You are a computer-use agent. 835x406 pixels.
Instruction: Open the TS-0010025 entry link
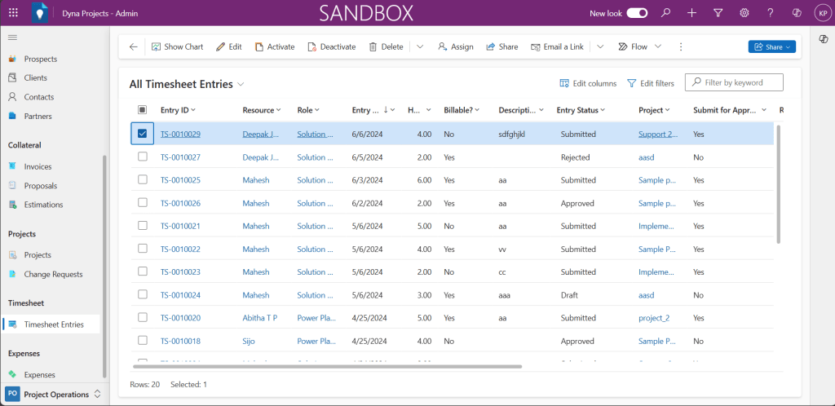(x=180, y=180)
